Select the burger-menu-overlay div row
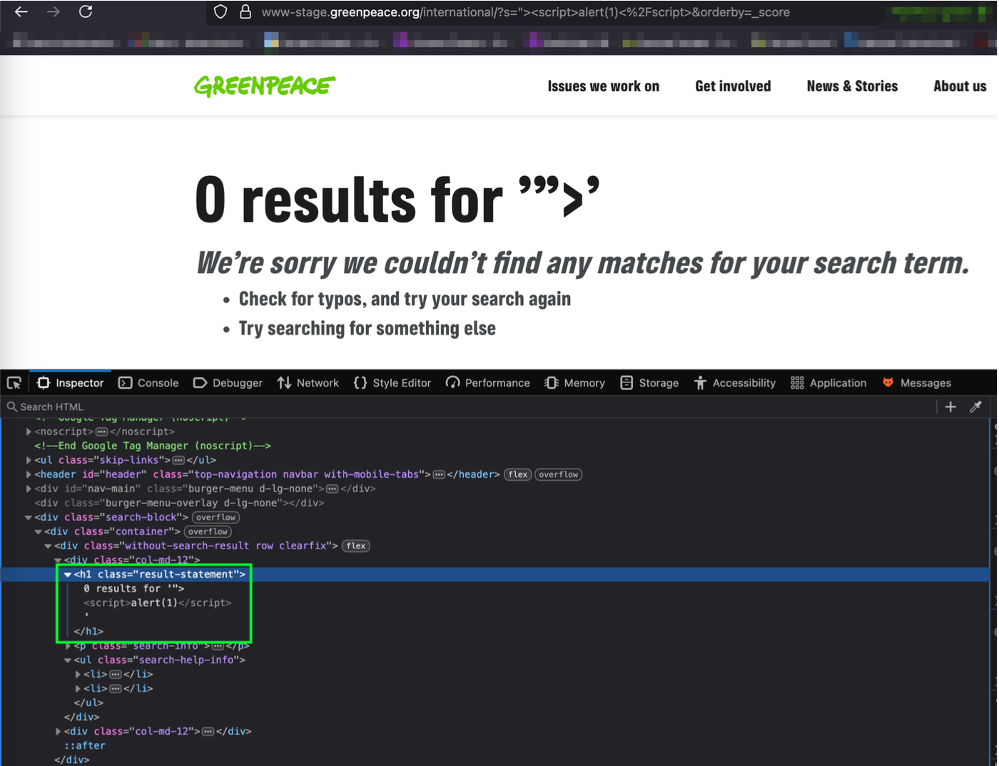999x766 pixels. point(179,503)
